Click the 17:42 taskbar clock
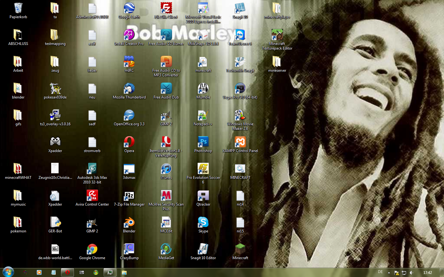 428,272
